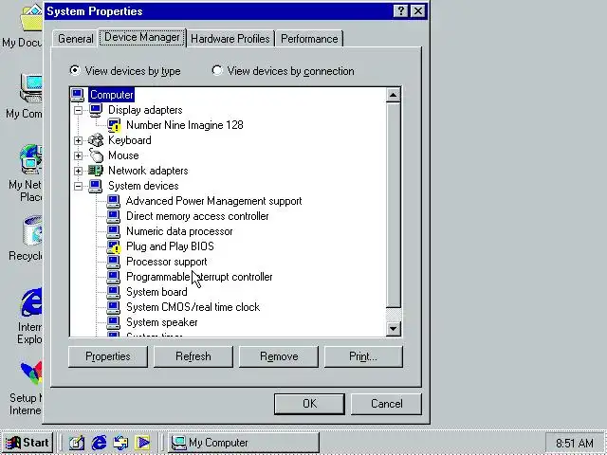607x455 pixels.
Task: Select the Advanced Power Management support label
Action: click(213, 201)
